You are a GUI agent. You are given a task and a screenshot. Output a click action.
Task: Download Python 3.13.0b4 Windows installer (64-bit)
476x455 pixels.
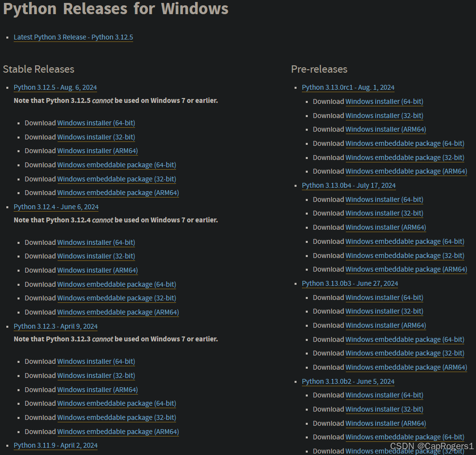tap(384, 200)
